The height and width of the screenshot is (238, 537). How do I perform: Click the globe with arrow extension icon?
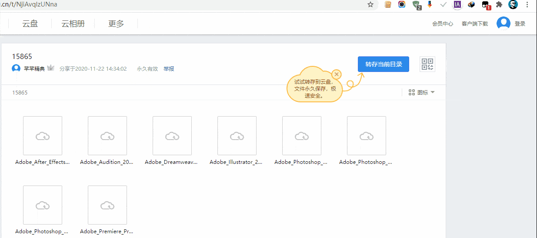[x=471, y=4]
